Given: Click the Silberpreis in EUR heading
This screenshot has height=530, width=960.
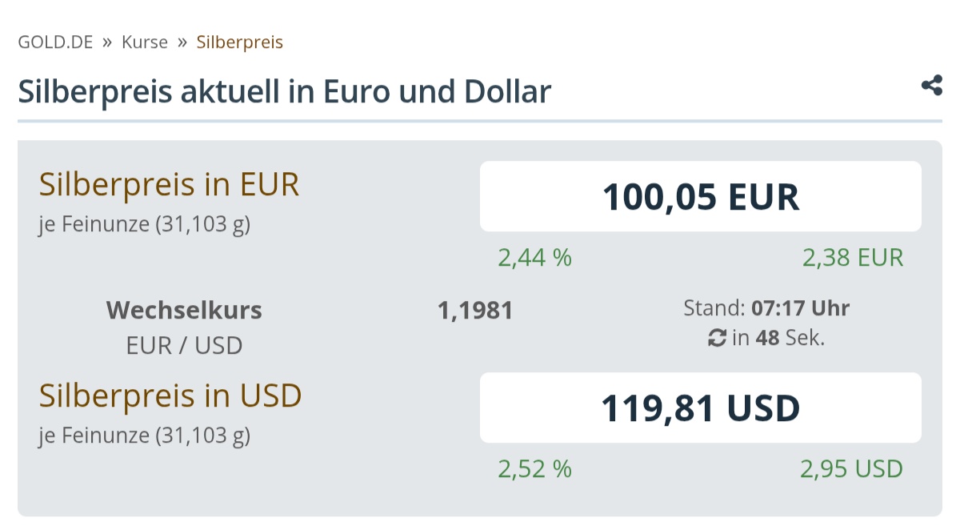Looking at the screenshot, I should [x=169, y=185].
